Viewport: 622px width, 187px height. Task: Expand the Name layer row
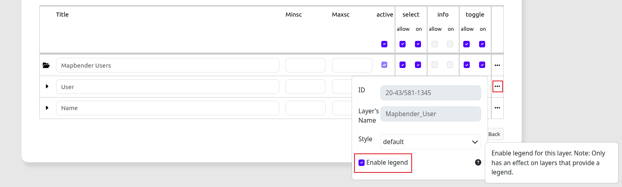click(47, 108)
